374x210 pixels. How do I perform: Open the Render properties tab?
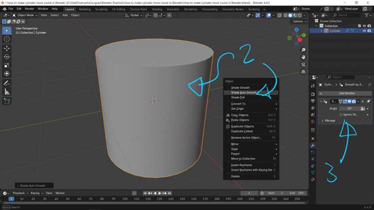(313, 94)
